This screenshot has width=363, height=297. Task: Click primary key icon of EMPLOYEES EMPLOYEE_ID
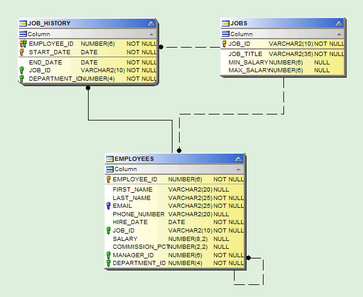click(109, 180)
